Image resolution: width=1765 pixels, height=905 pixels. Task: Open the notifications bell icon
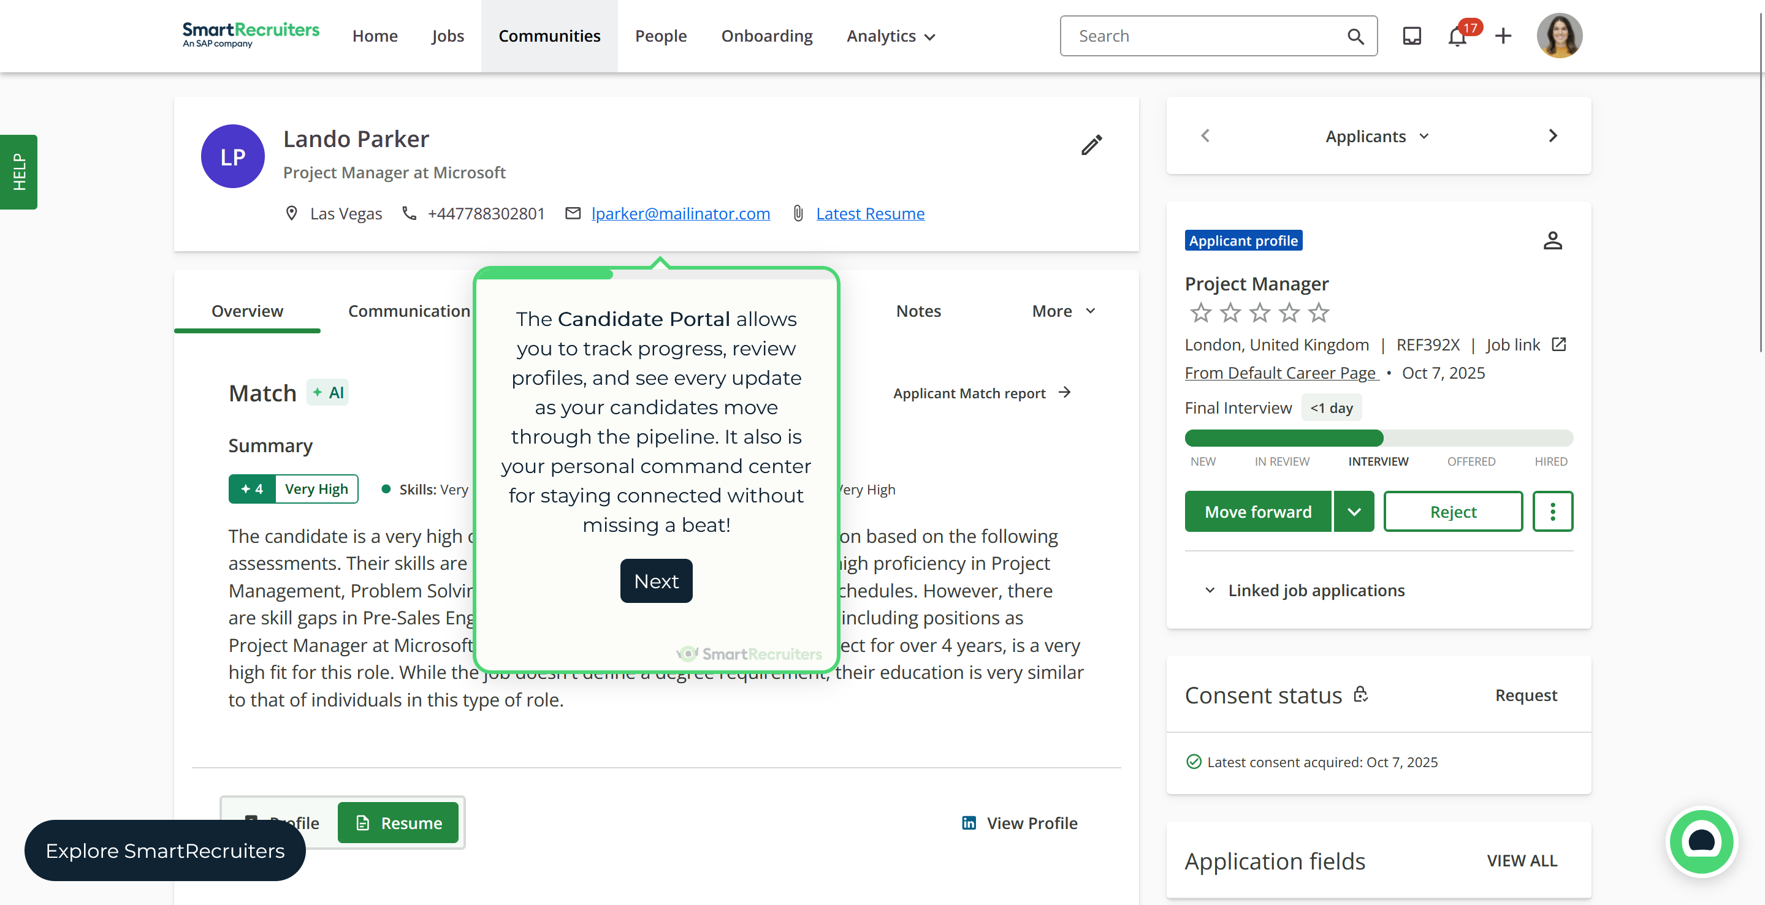[x=1457, y=36]
